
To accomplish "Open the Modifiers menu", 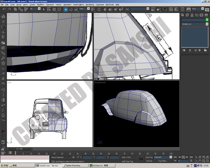I will pyautogui.click(x=40, y=4).
